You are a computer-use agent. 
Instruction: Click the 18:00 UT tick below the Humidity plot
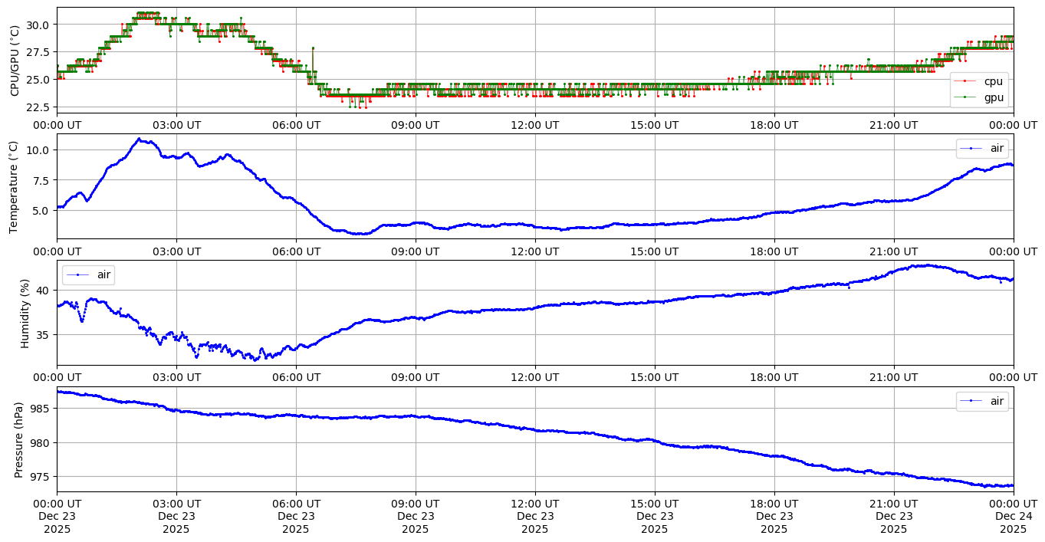click(774, 377)
